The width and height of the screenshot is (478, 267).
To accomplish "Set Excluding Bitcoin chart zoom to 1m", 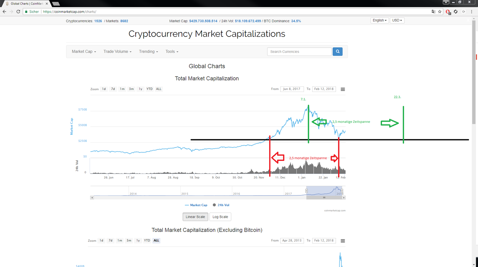I will (x=119, y=241).
